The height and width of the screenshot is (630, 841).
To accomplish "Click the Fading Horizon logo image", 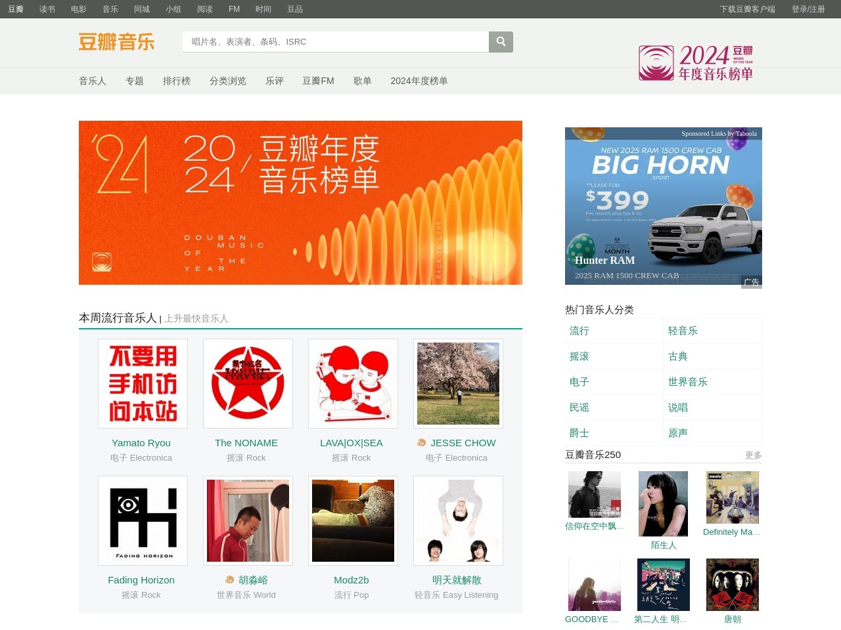I will [143, 521].
